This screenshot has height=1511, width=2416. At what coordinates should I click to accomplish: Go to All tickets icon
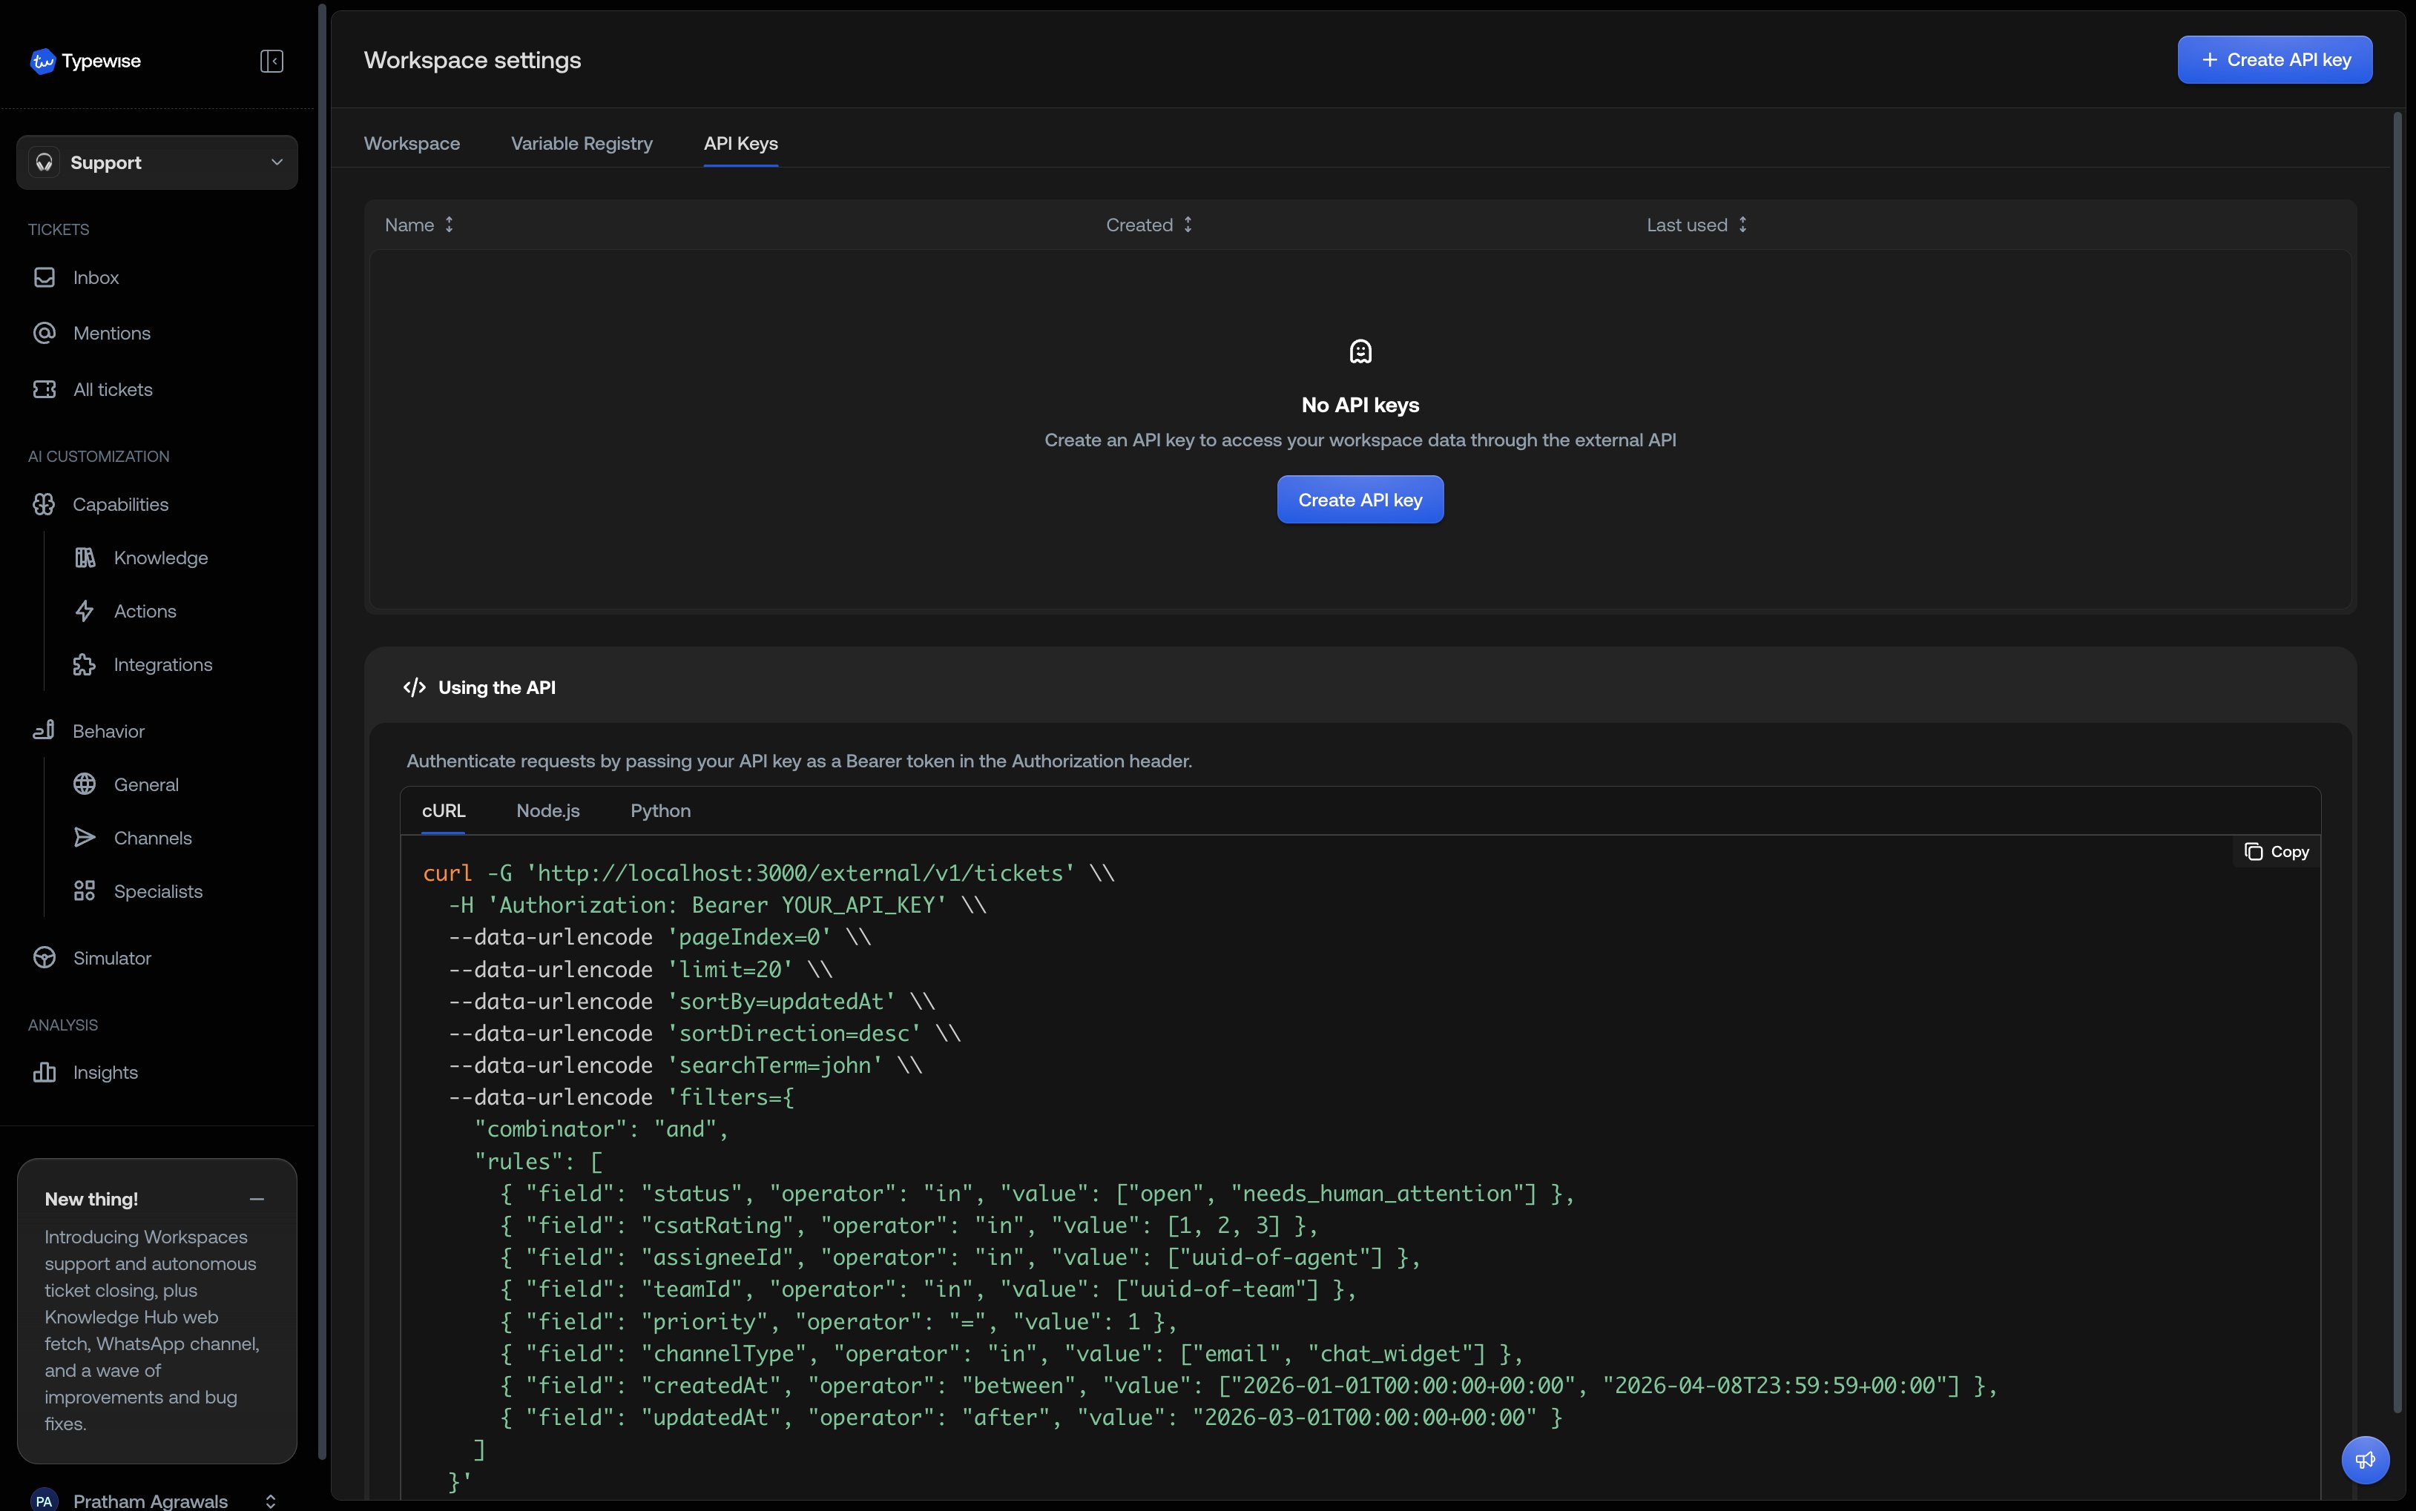pos(44,389)
